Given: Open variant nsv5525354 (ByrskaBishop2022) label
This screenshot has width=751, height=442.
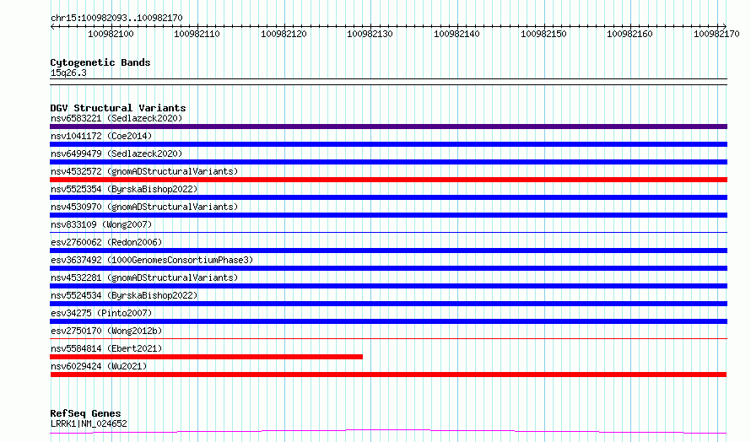Looking at the screenshot, I should pyautogui.click(x=124, y=189).
